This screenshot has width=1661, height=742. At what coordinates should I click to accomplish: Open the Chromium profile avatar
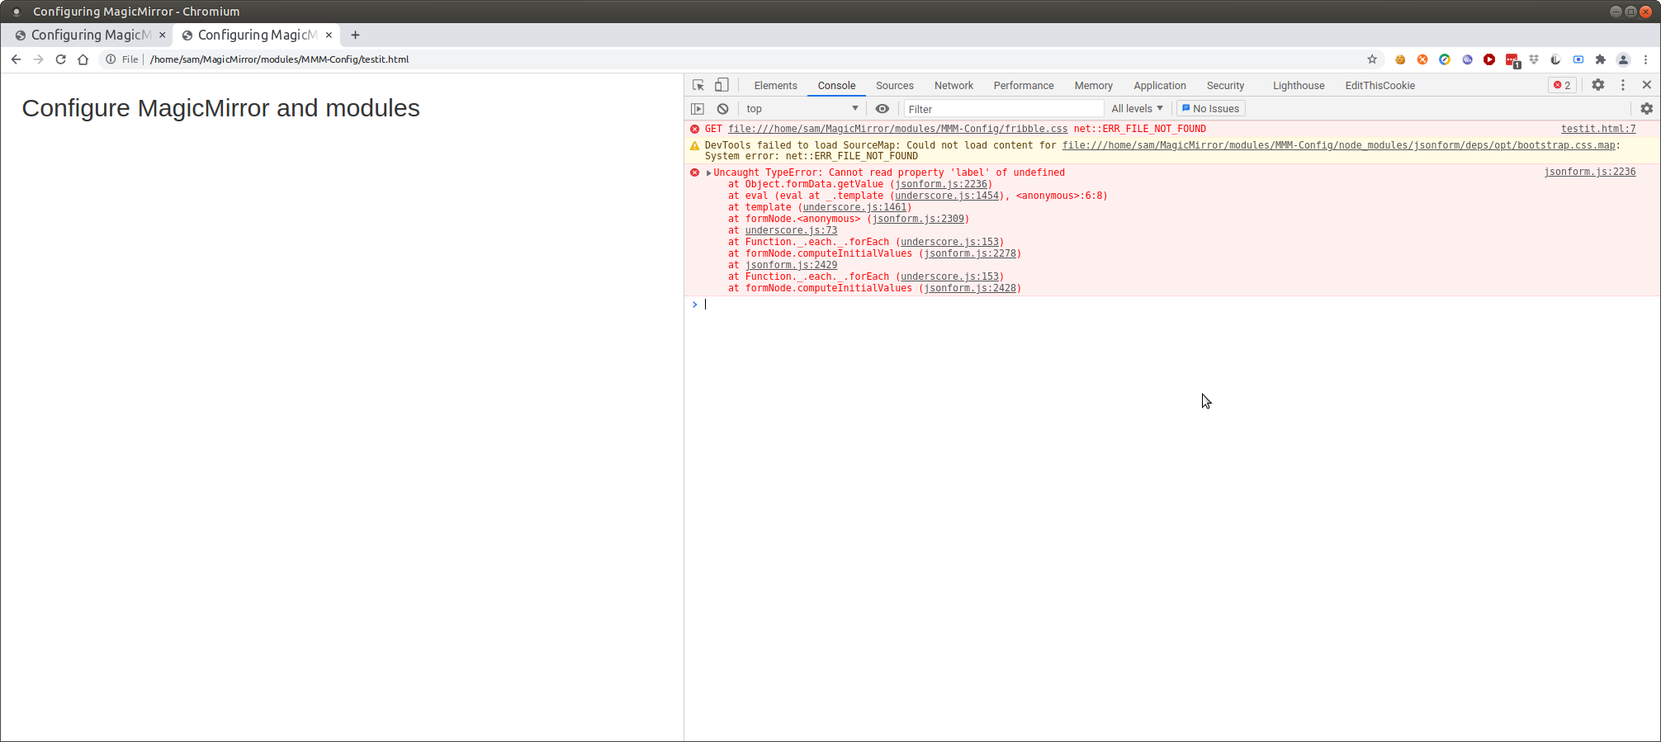pos(1623,59)
